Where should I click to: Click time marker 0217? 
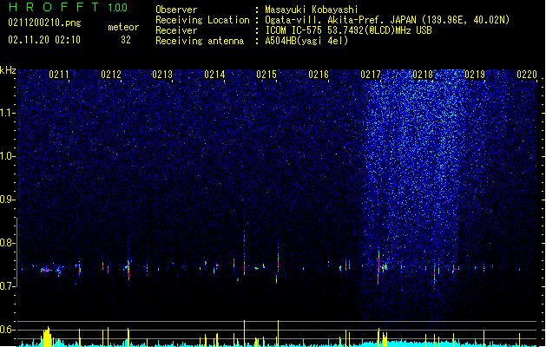371,75
